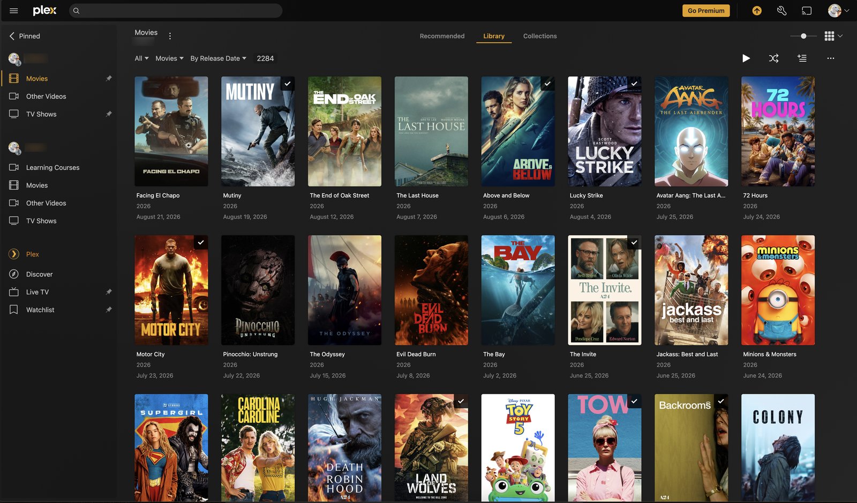Open Watchlist in the sidebar
857x503 pixels.
tap(40, 310)
